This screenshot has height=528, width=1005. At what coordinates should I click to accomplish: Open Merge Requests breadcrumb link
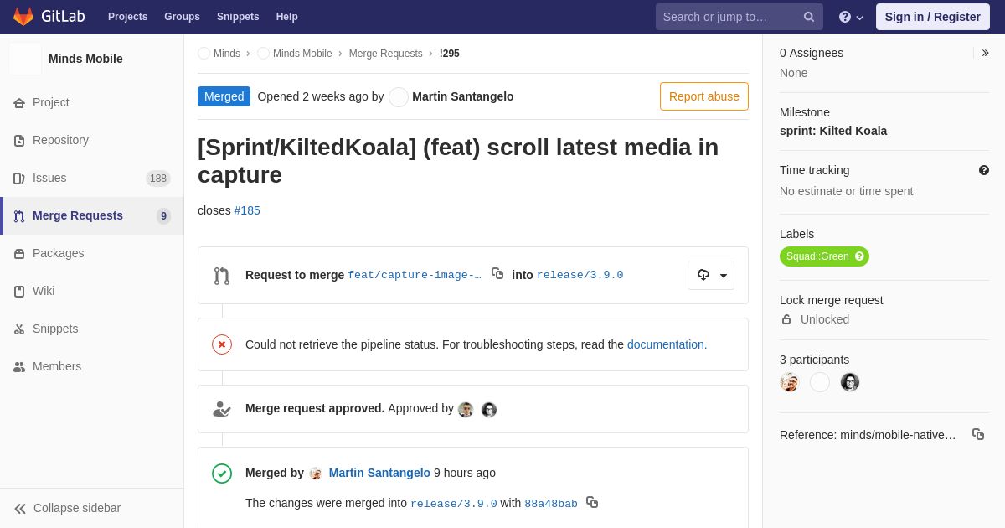386,54
